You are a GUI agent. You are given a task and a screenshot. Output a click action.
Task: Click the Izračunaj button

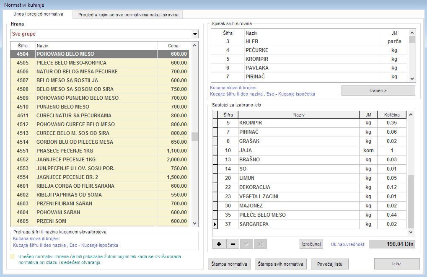pyautogui.click(x=313, y=244)
